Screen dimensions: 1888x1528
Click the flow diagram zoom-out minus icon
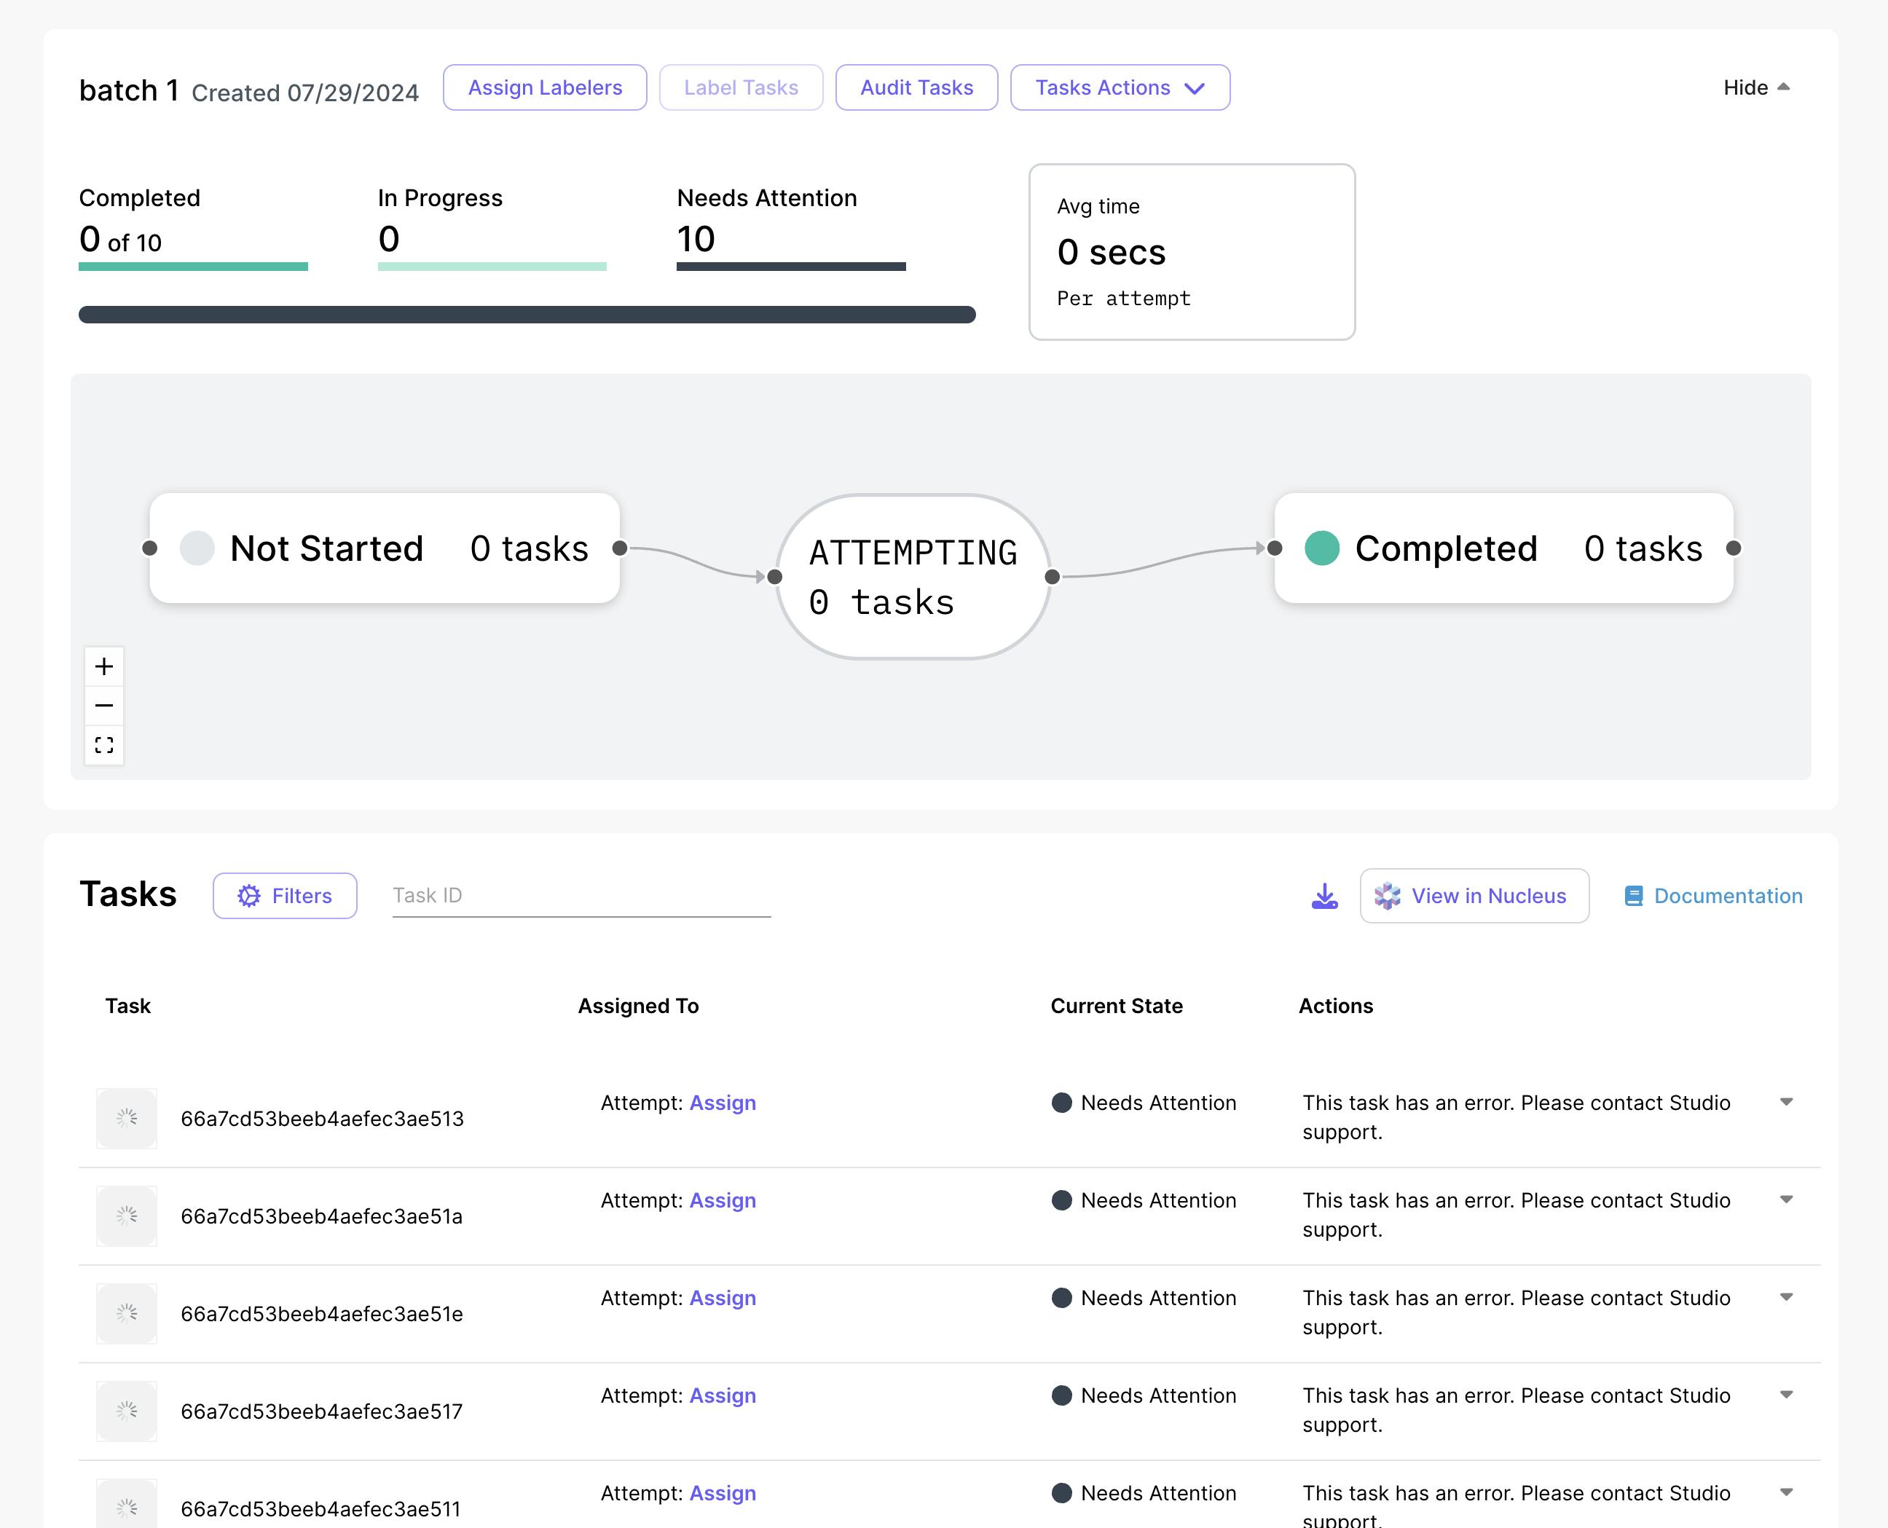tap(104, 706)
